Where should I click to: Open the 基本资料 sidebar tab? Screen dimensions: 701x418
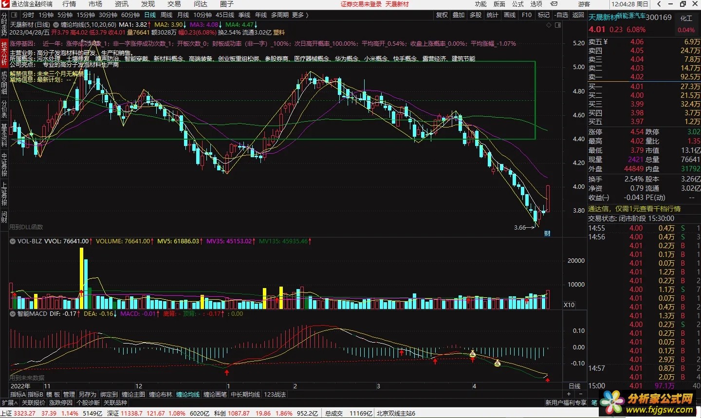pos(4,135)
